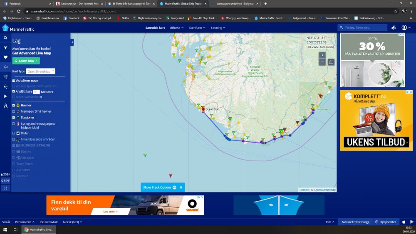Image resolution: width=416 pixels, height=234 pixels.
Task: Open notifications megaphone icon in header
Action: 394,27
